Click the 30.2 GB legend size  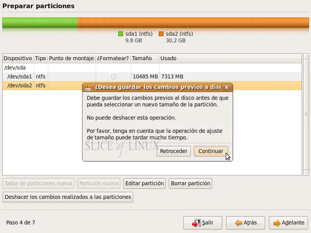[x=176, y=41]
